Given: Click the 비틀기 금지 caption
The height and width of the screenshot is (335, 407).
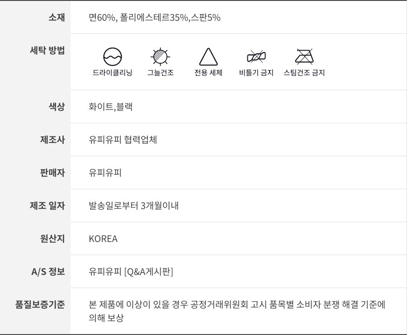Looking at the screenshot, I should (x=256, y=73).
